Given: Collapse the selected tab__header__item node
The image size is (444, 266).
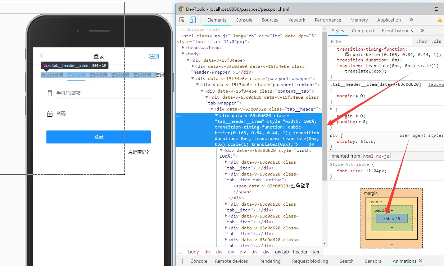Looking at the screenshot, I should point(216,116).
